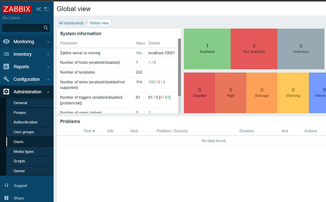Click the gray Unknown hosts tile
Image resolution: width=326 pixels, height=202 pixels.
(x=301, y=49)
